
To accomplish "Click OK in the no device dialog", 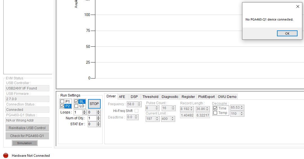I will [x=287, y=33].
